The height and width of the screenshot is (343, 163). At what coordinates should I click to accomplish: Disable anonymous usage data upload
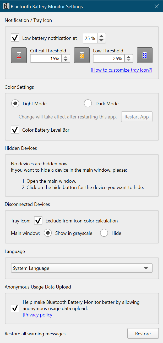pyautogui.click(x=15, y=308)
